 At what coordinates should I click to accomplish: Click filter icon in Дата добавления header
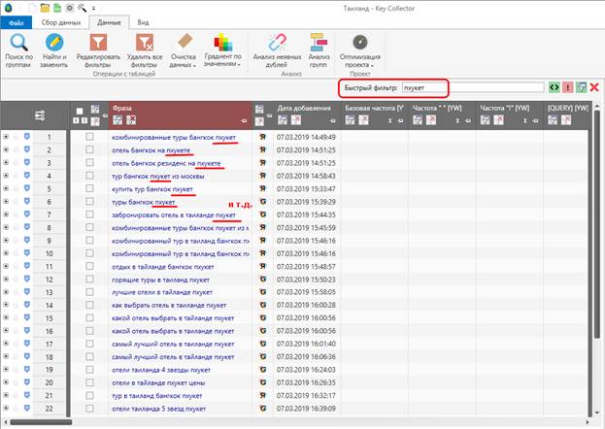pos(283,120)
